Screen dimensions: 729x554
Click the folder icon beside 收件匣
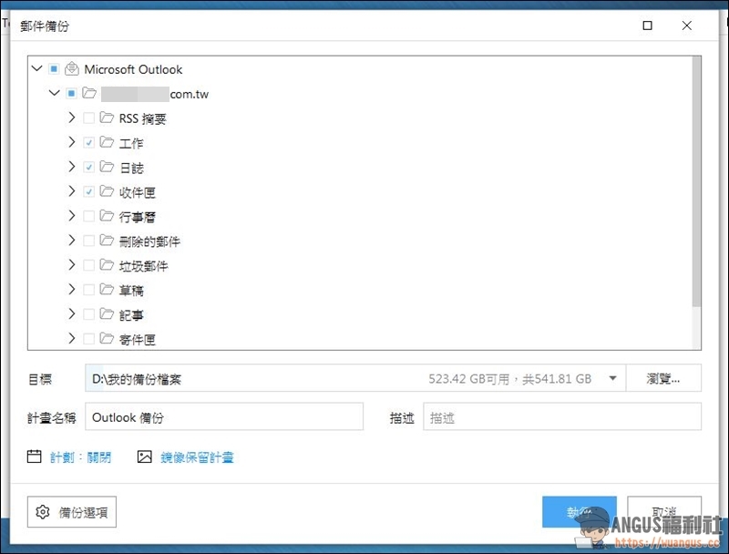pos(107,192)
